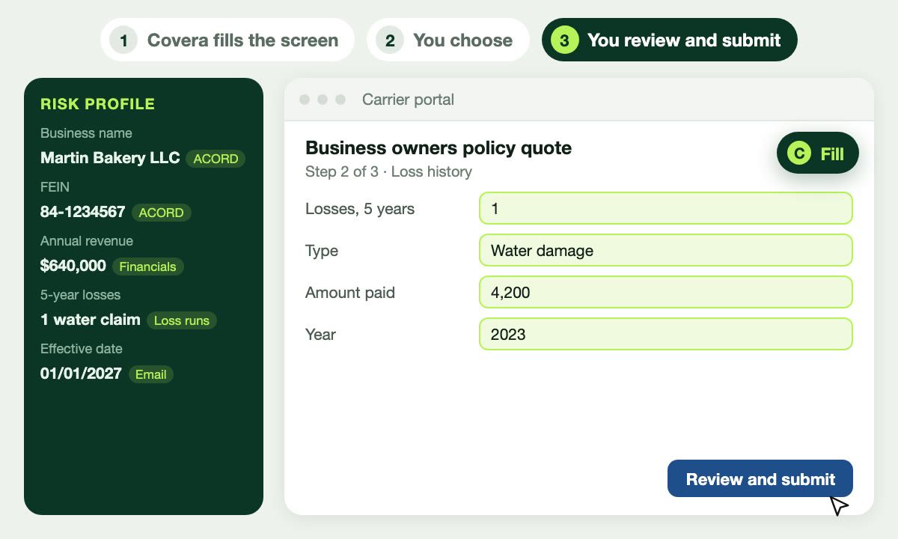The width and height of the screenshot is (898, 539).
Task: Click the Email source tag
Action: click(151, 374)
